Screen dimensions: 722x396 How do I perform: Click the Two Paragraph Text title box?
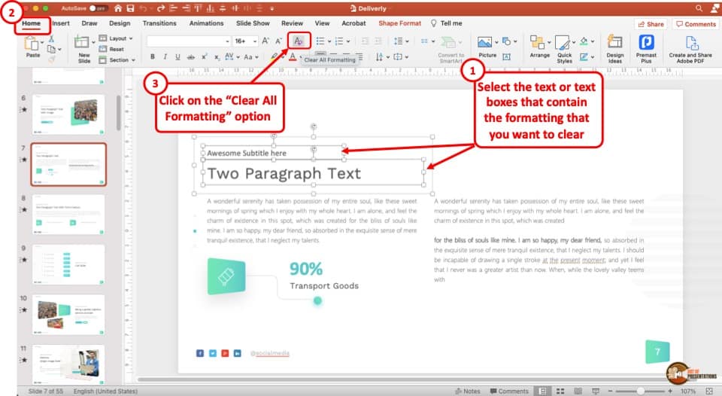coord(313,173)
